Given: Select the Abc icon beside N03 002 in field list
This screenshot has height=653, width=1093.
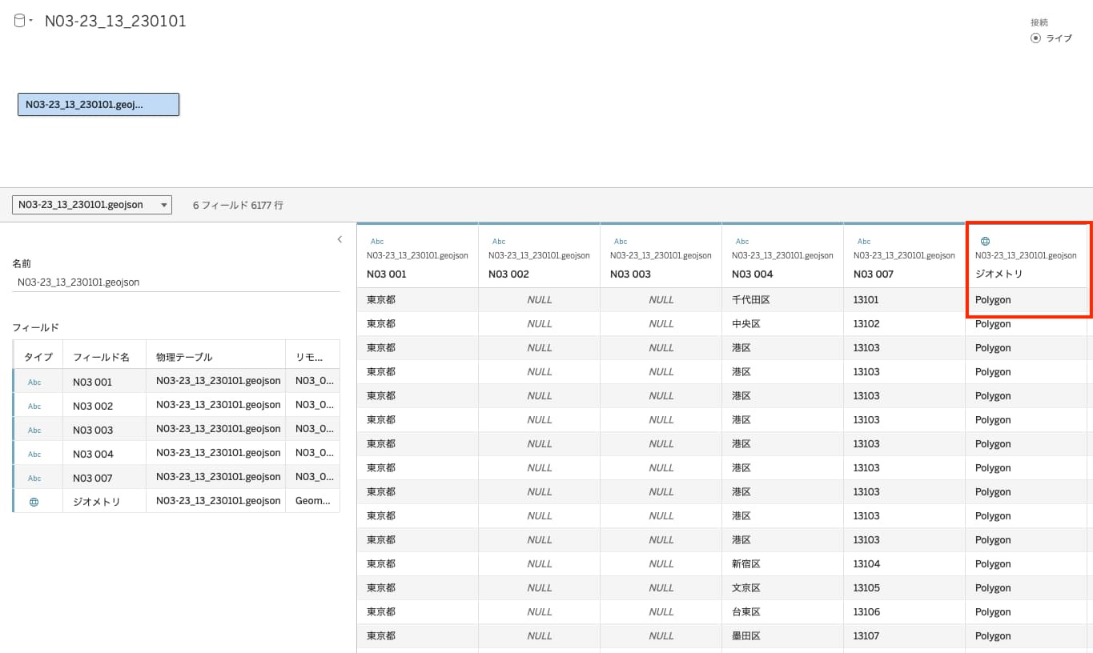Looking at the screenshot, I should pos(34,405).
